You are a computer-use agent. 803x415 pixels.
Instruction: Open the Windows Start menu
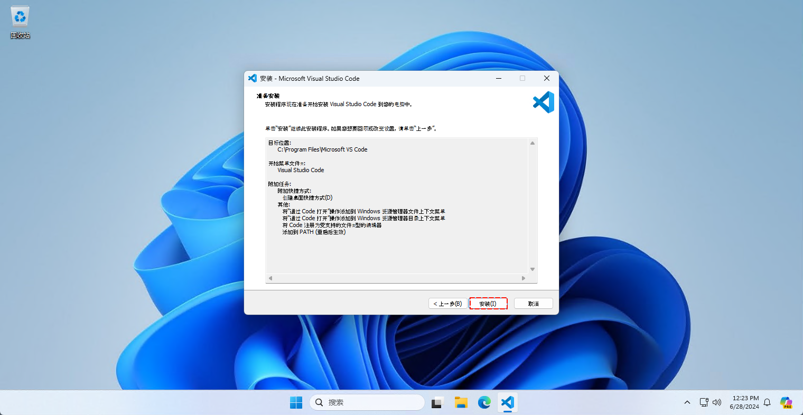[296, 402]
